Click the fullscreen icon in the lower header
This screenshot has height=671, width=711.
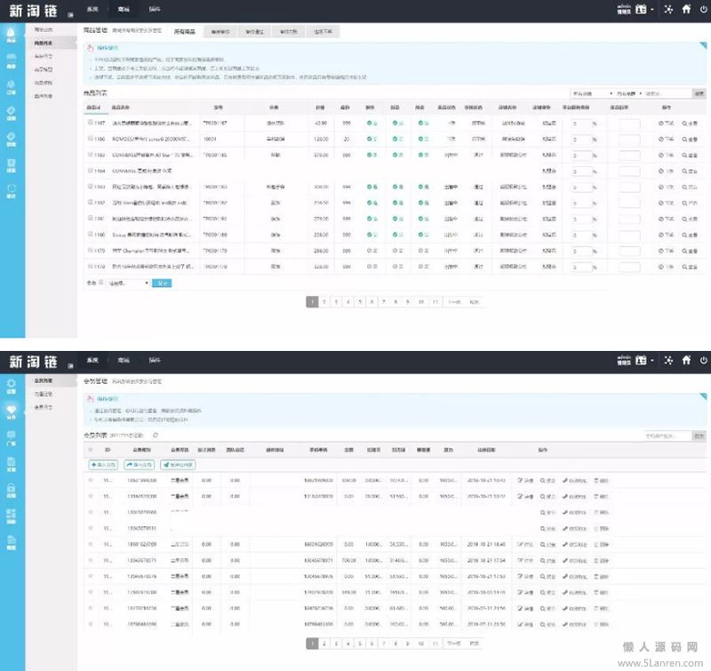coord(667,360)
